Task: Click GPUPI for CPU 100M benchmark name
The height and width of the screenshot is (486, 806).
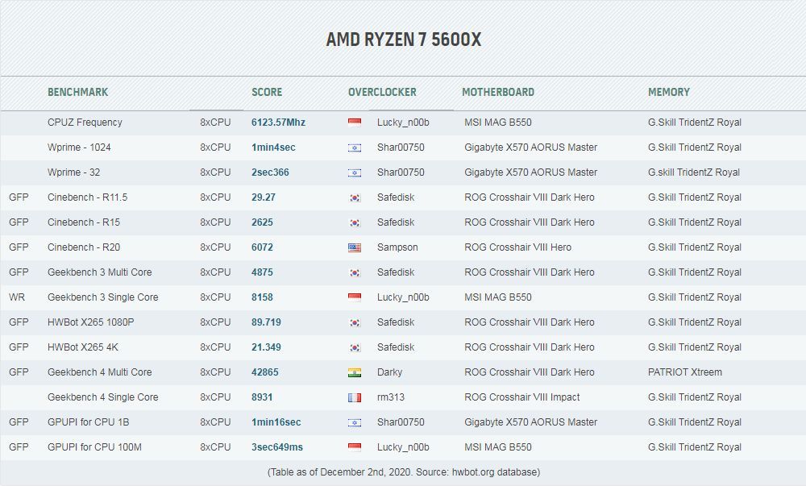Action: coord(94,447)
